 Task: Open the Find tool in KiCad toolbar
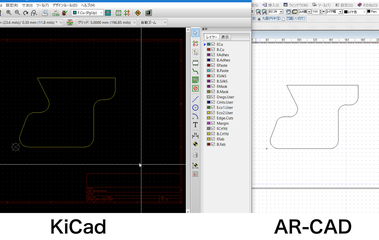point(45,13)
